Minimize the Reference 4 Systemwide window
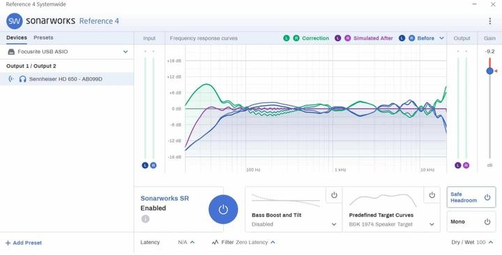 [x=475, y=4]
